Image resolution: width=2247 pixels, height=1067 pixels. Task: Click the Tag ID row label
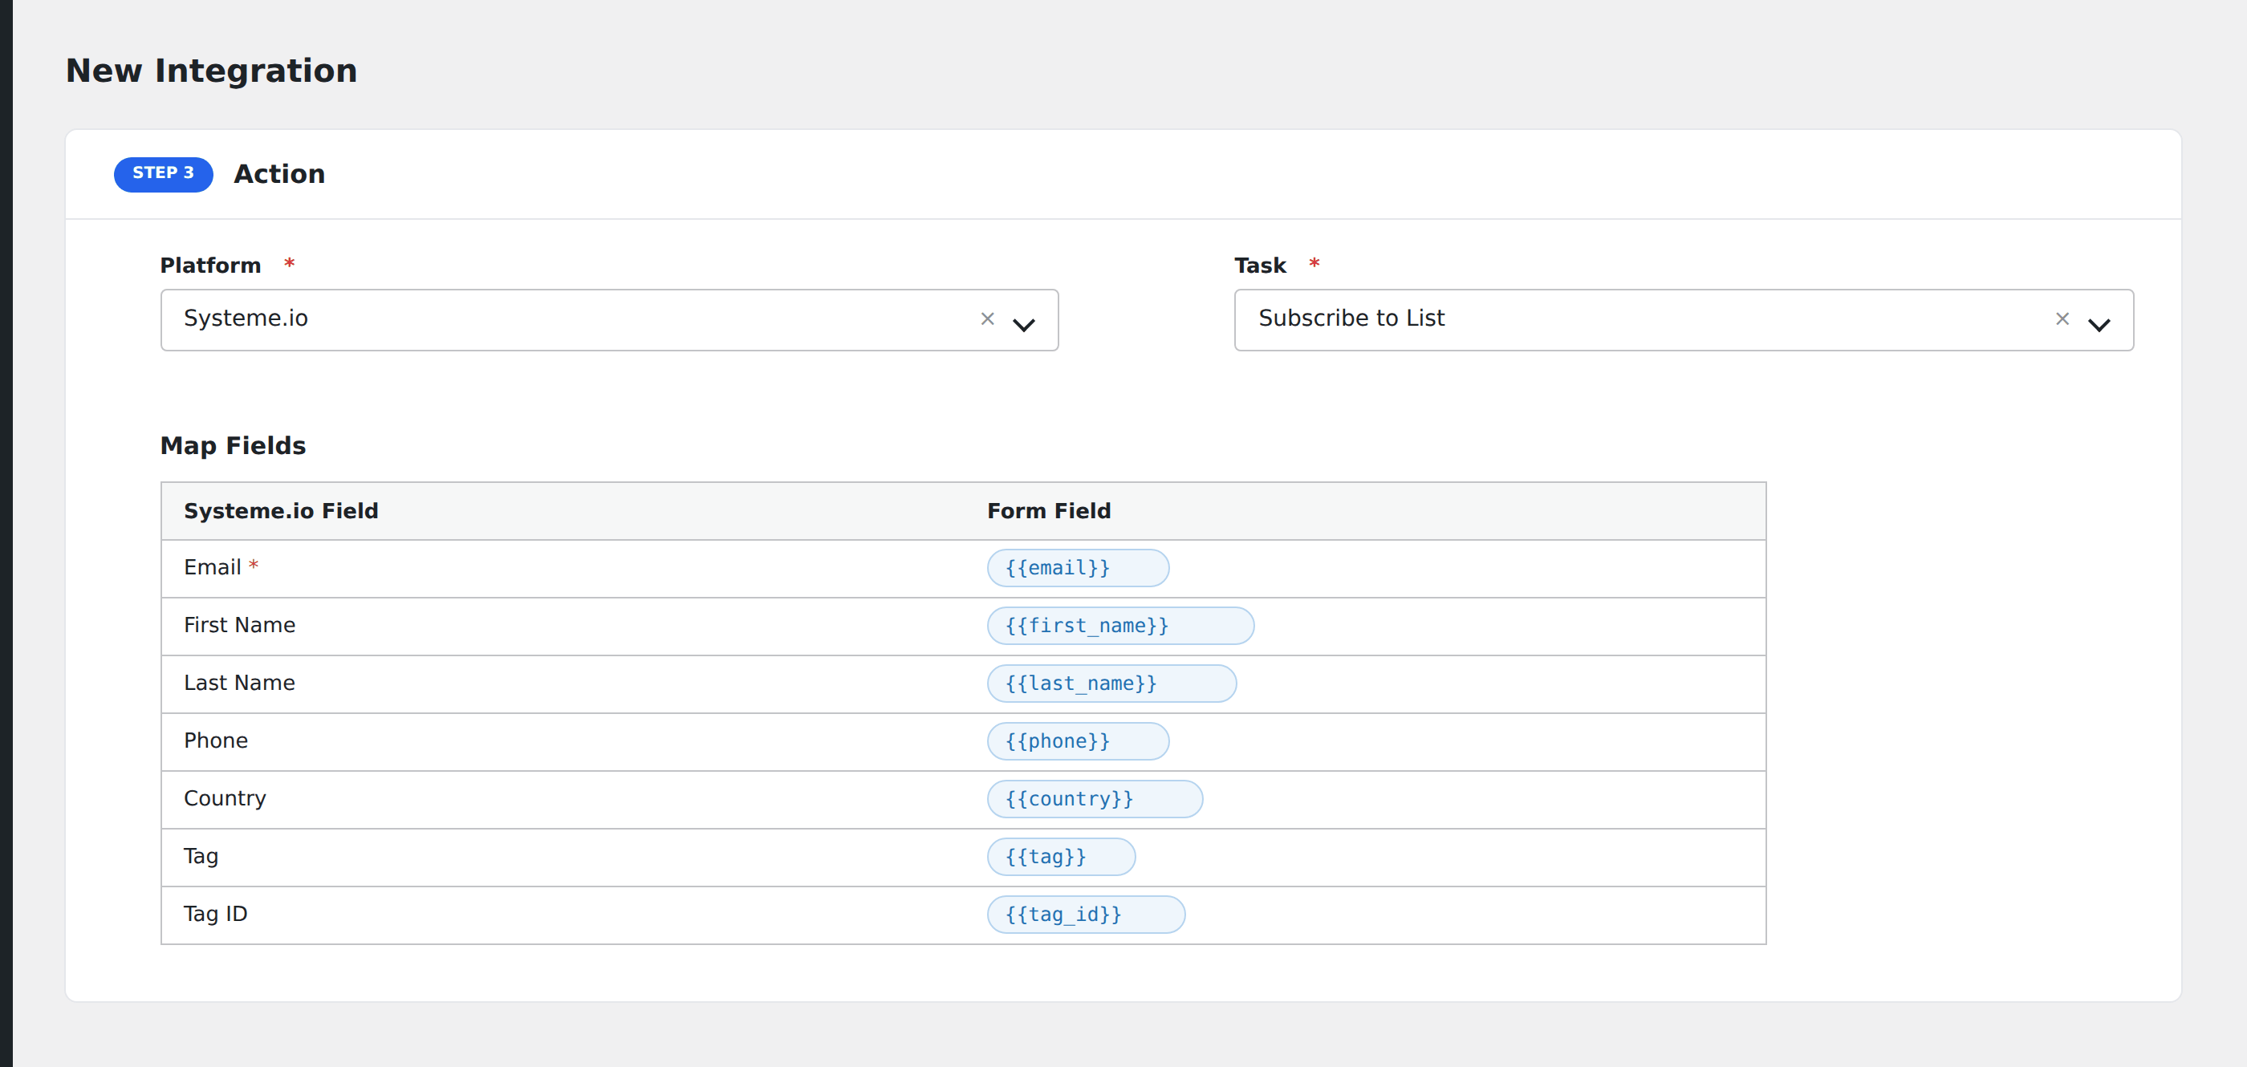coord(214,914)
